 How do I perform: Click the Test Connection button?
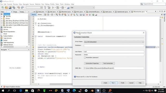(x=108, y=63)
